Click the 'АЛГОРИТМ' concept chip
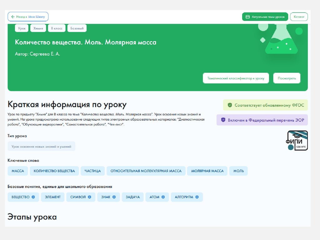The width and height of the screenshot is (320, 240). point(187,197)
